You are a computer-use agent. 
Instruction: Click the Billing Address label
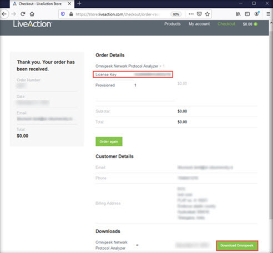point(108,203)
